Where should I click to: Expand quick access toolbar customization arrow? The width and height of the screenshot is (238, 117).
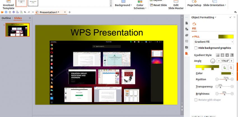pyautogui.click(x=33, y=12)
